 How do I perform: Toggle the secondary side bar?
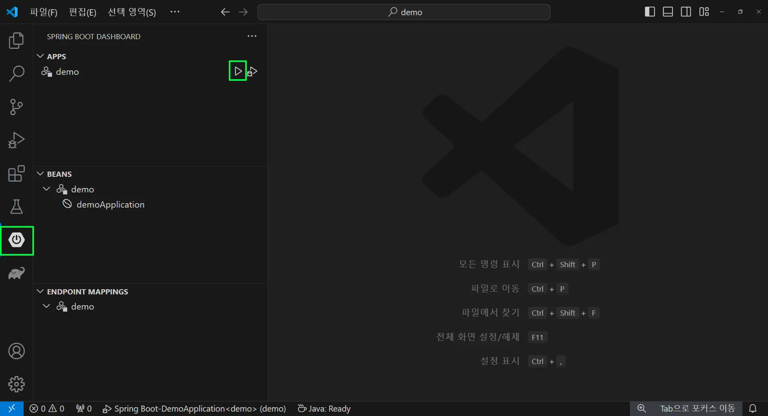tap(686, 12)
